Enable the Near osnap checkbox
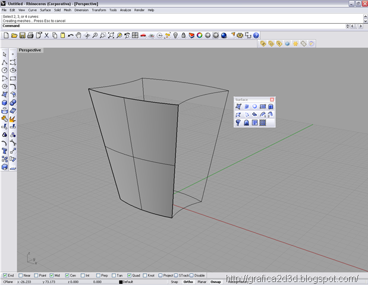 pyautogui.click(x=20, y=275)
